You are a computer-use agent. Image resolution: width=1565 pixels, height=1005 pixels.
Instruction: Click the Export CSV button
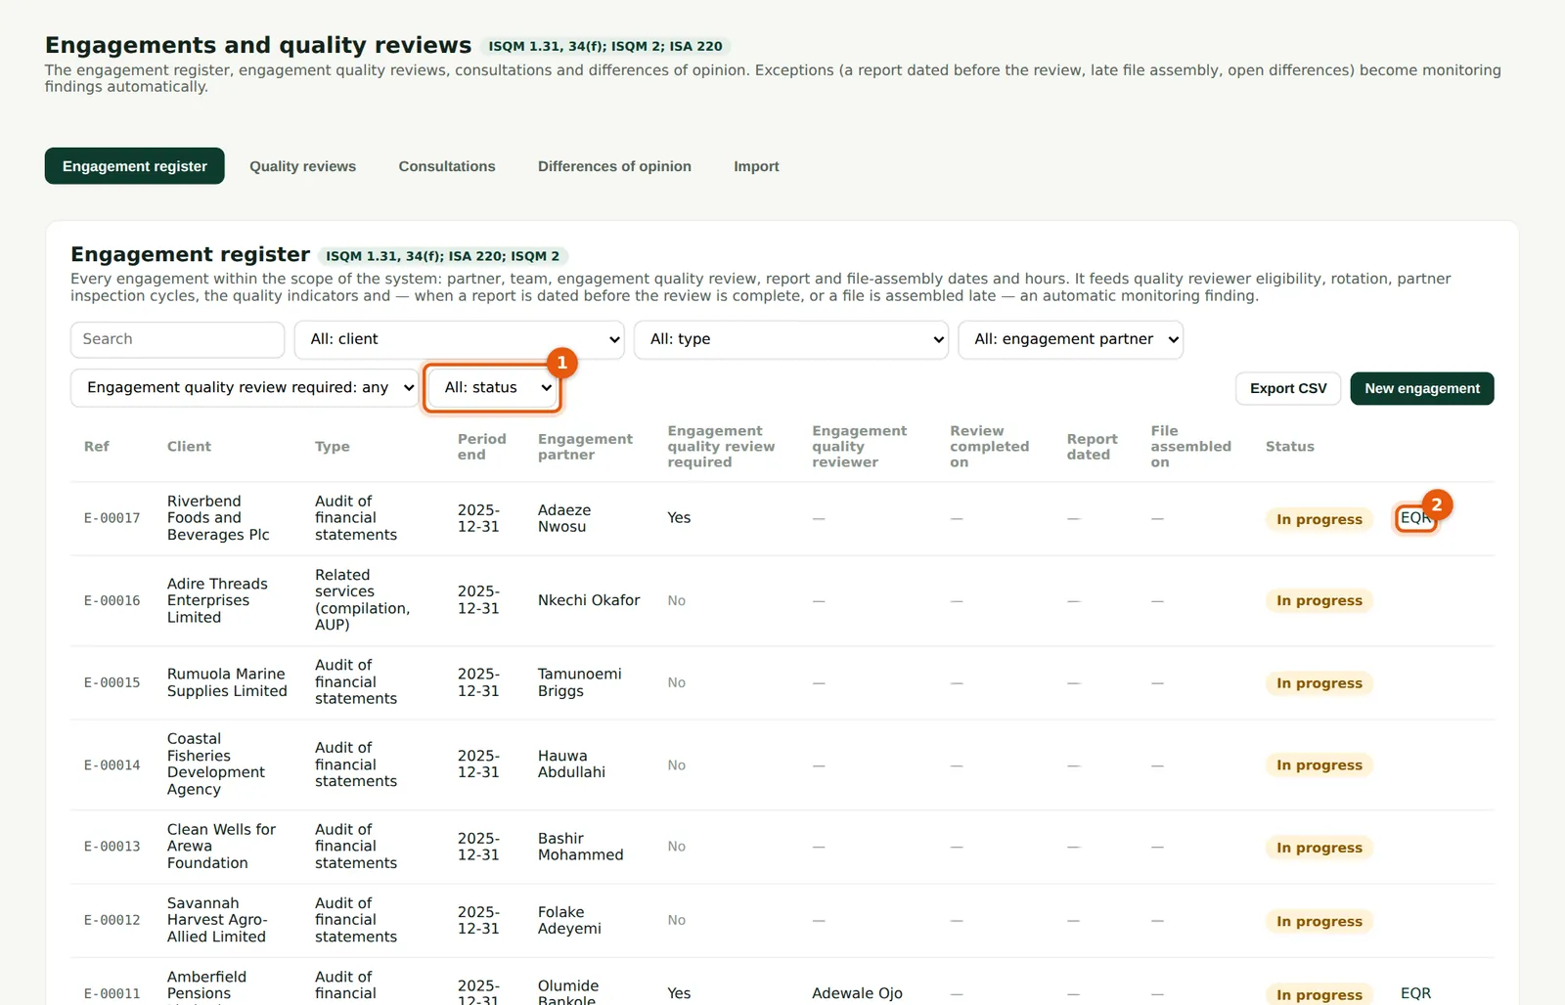coord(1288,388)
